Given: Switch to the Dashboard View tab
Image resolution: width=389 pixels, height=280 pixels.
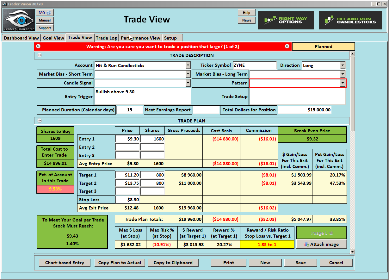Looking at the screenshot, I should click(x=21, y=38).
